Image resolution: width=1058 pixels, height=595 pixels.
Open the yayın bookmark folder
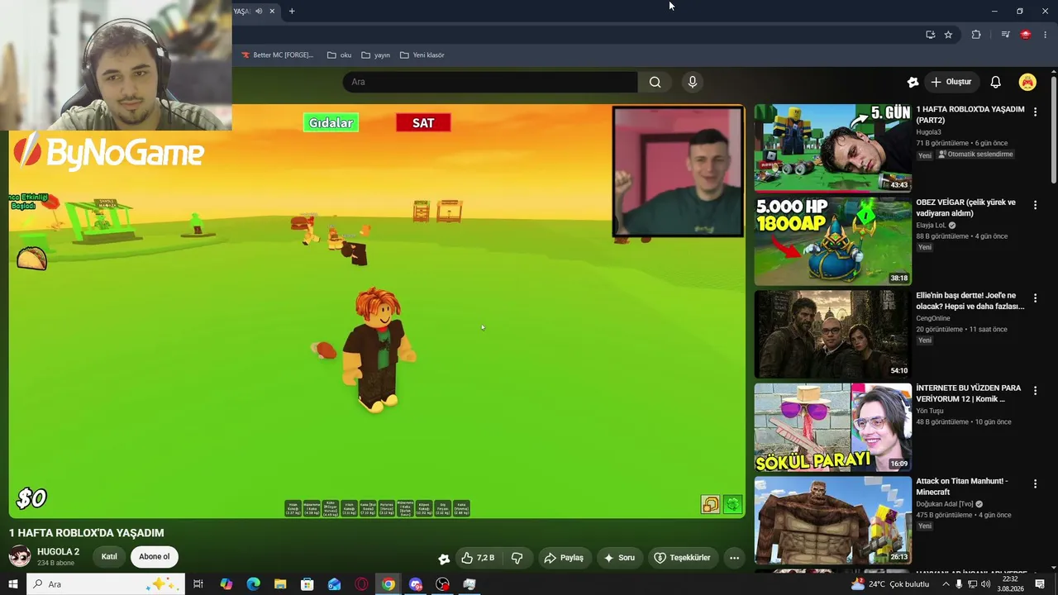tap(375, 55)
